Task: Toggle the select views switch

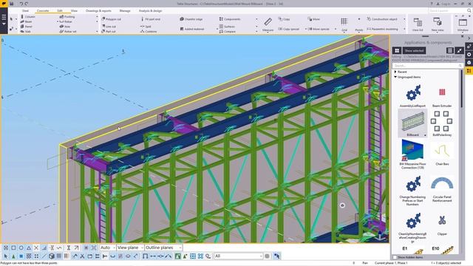Action: pos(90,256)
